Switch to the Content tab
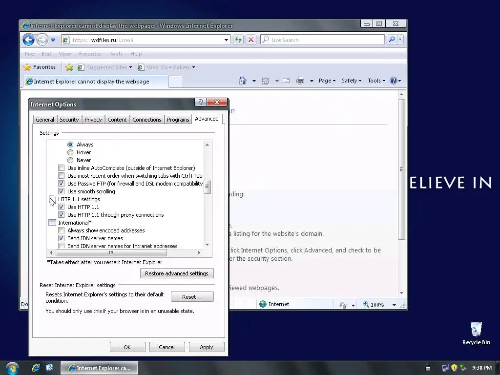This screenshot has height=375, width=500. click(117, 120)
